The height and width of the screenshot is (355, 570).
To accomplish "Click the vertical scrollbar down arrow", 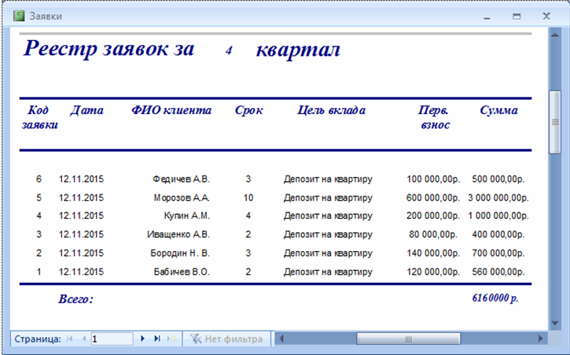I will click(x=555, y=323).
